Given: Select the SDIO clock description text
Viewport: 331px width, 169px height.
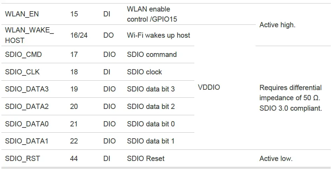Looking at the screenshot, I should coord(144,72).
